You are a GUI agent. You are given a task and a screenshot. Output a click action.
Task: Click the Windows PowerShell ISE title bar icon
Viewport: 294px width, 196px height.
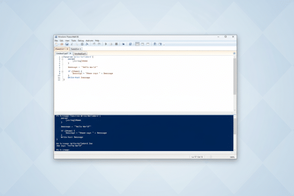pyautogui.click(x=56, y=37)
